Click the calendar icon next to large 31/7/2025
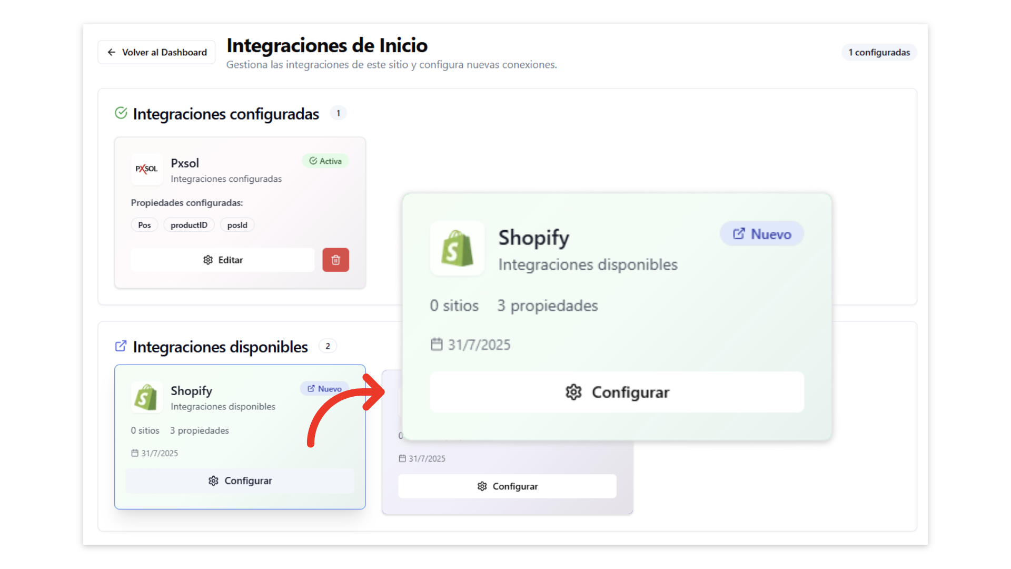The width and height of the screenshot is (1011, 569). pyautogui.click(x=437, y=345)
